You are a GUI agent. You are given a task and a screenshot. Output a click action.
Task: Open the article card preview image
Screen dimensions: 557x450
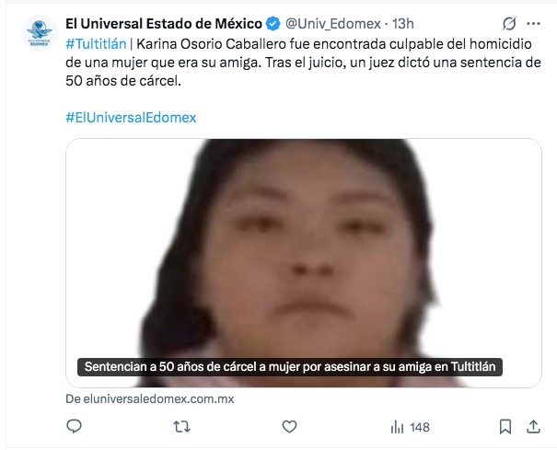[304, 263]
